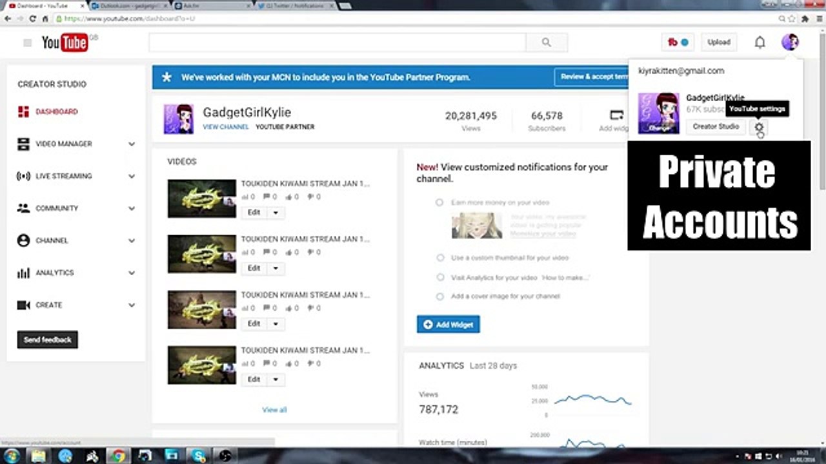Click the Add Widget button
Image resolution: width=826 pixels, height=464 pixels.
pyautogui.click(x=448, y=325)
